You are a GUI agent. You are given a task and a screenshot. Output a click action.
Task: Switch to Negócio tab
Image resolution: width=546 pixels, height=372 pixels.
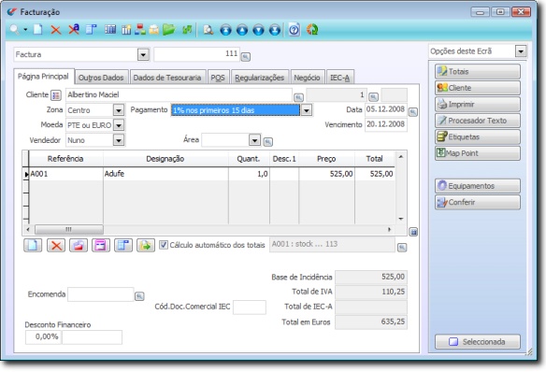pyautogui.click(x=307, y=78)
